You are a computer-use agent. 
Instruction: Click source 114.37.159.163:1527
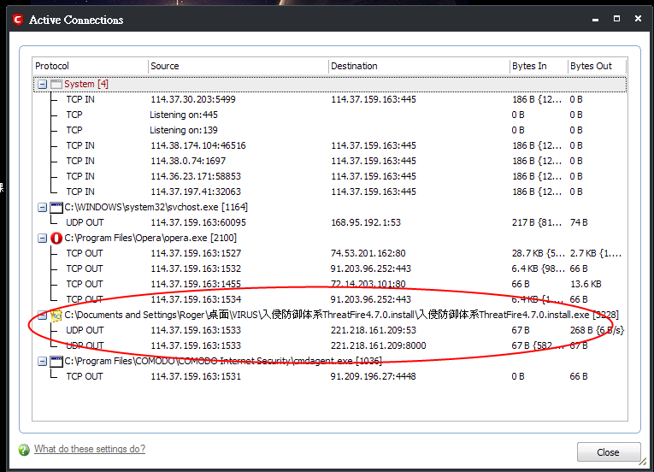point(196,254)
